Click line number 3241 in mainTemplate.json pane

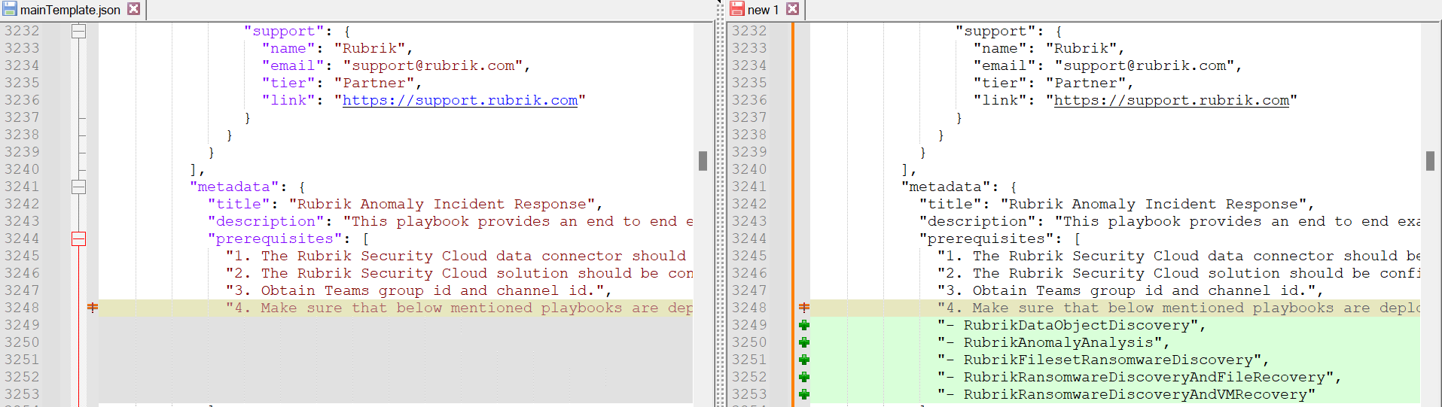[x=22, y=187]
